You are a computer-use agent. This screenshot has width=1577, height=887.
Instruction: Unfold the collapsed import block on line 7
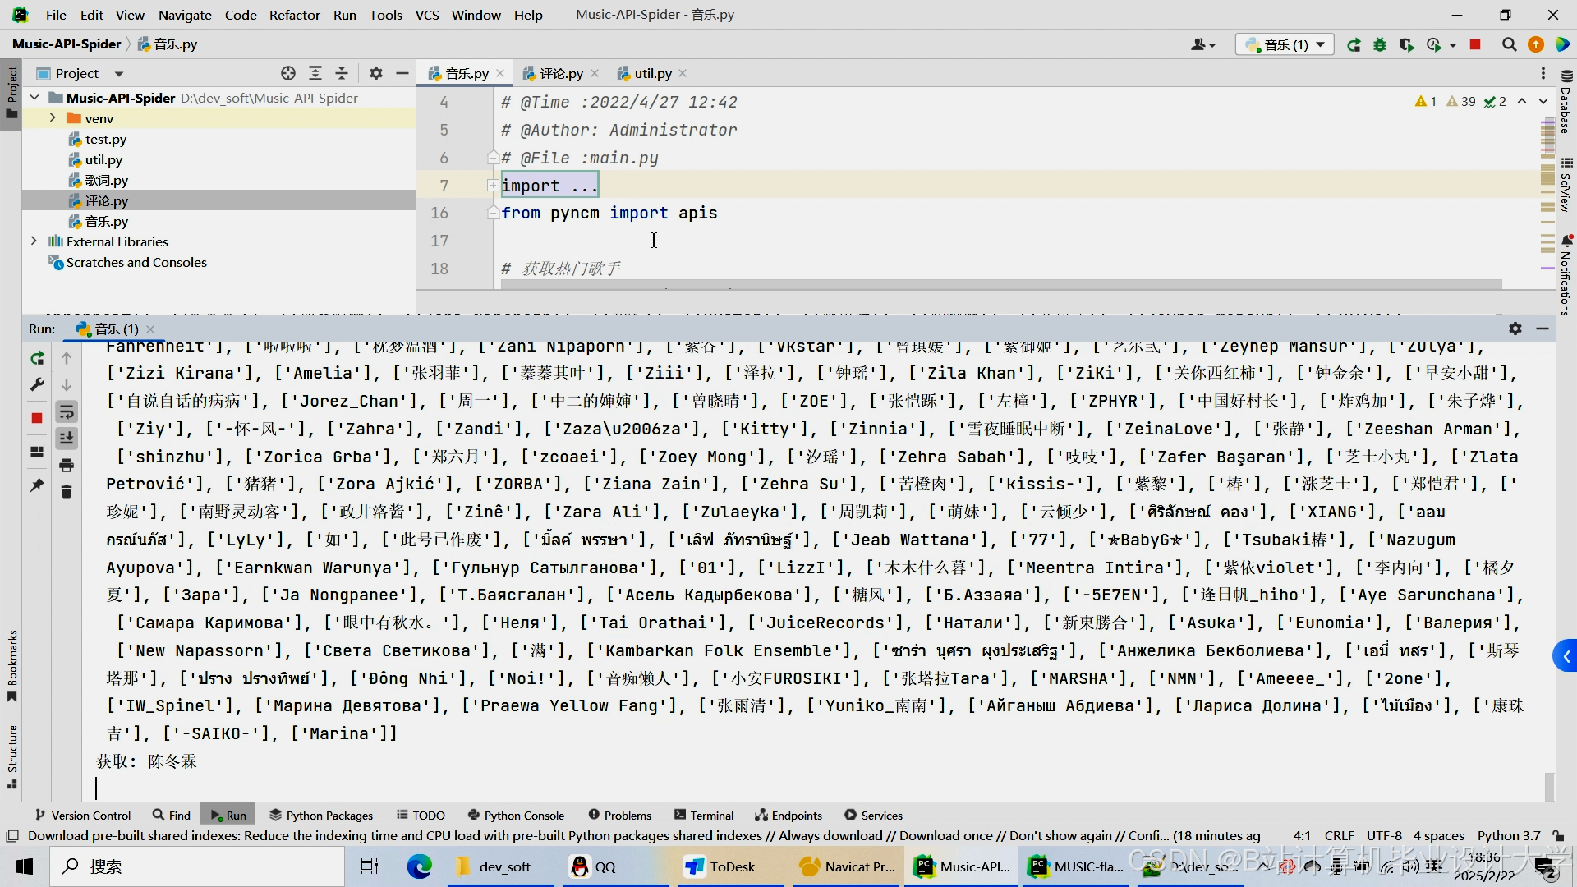pyautogui.click(x=493, y=186)
